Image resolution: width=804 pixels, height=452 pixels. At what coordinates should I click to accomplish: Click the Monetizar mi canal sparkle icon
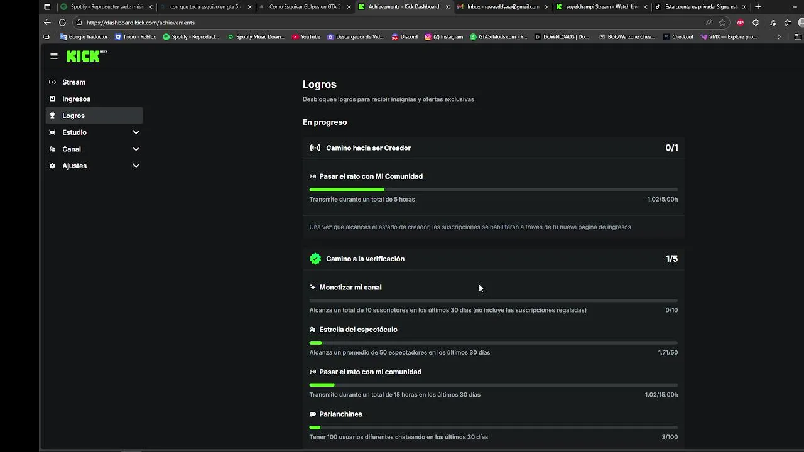(x=313, y=288)
